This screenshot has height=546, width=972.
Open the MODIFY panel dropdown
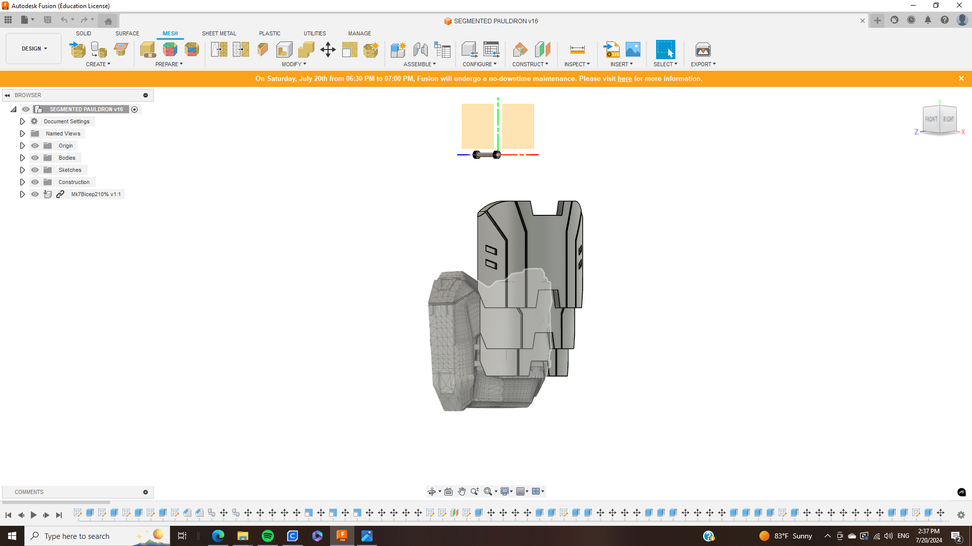coord(294,64)
